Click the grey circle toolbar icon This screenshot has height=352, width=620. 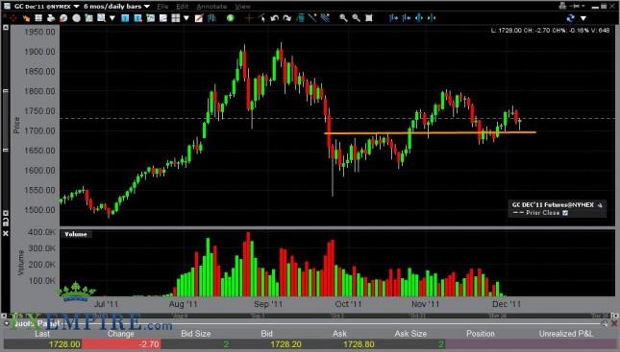[x=76, y=18]
